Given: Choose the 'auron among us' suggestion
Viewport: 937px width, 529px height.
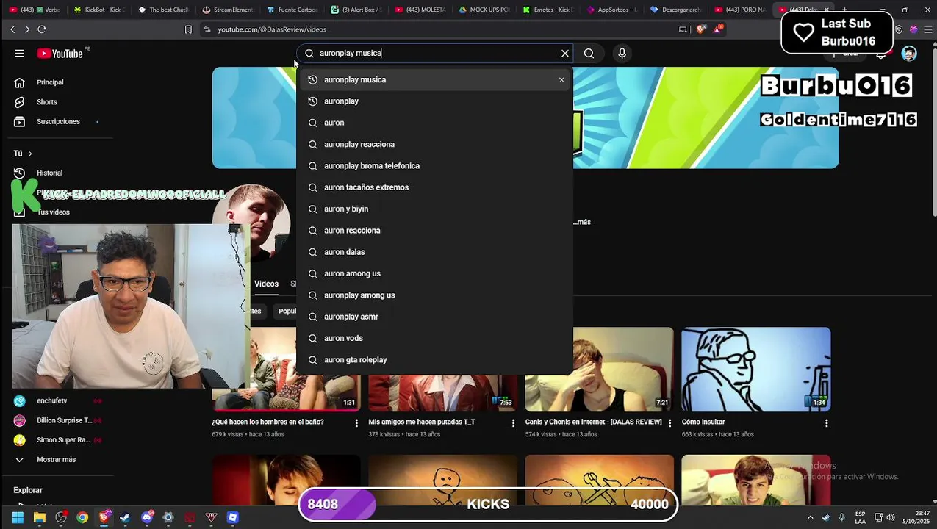Looking at the screenshot, I should click(434, 273).
